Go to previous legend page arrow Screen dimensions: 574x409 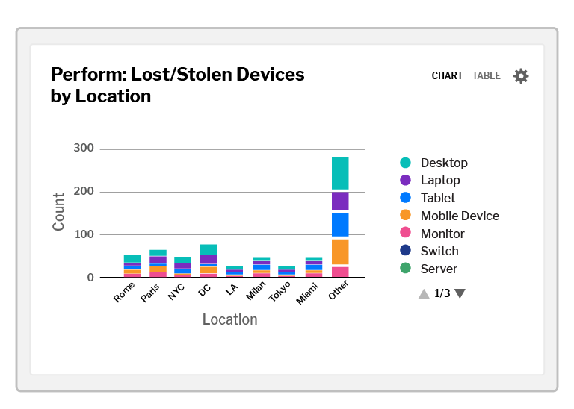[424, 294]
